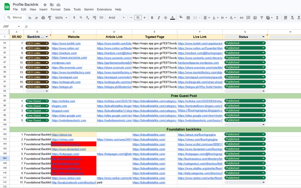Open the Extensions menu

point(104,9)
